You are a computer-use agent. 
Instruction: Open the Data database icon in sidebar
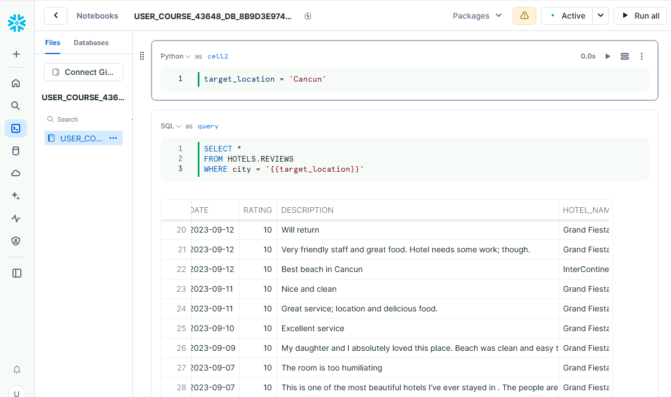pos(16,151)
